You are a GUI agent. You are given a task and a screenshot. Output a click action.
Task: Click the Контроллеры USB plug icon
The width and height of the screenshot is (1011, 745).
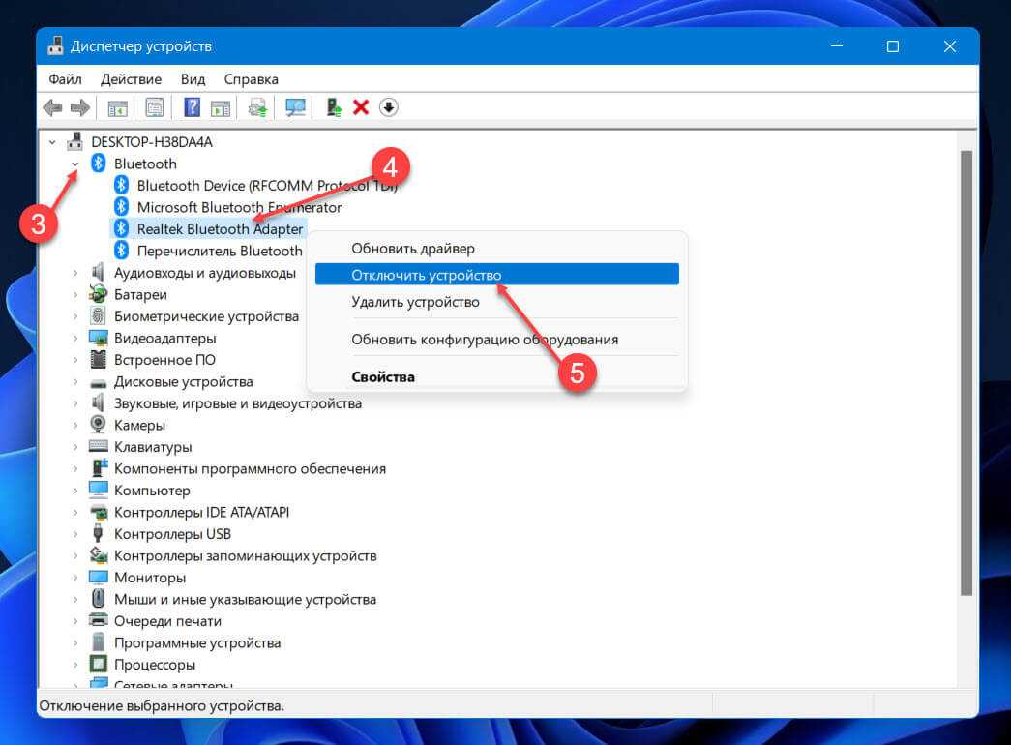tap(98, 533)
